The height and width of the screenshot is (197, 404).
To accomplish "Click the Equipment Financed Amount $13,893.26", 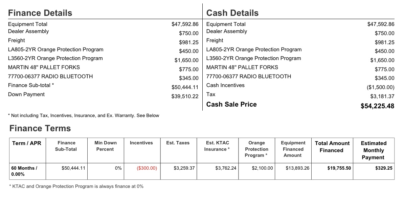I will 298,168.
